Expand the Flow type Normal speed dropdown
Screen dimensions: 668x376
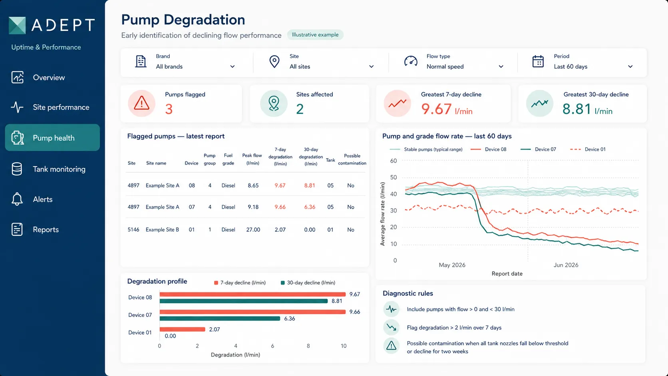[x=465, y=66]
